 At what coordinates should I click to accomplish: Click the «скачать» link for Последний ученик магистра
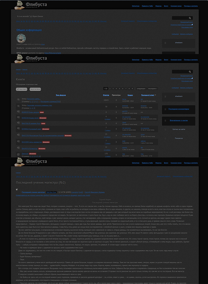75,192
